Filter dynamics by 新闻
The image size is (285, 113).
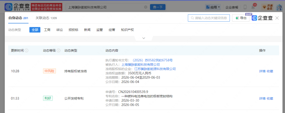87,30
